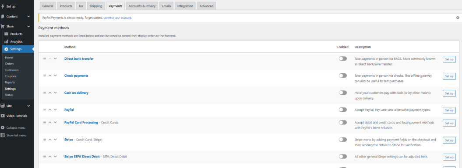462x168 pixels.
Task: Open Reports in the Store submenu
Action: pyautogui.click(x=10, y=82)
